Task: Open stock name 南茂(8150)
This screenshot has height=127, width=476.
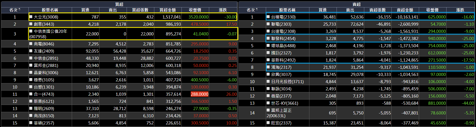Action: [x=44, y=116]
